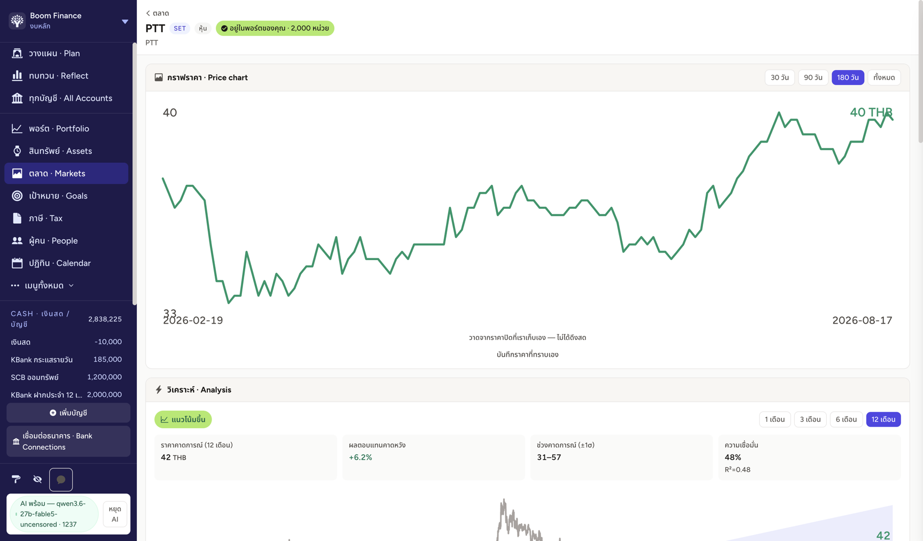Click the forecast range 31–57 value
This screenshot has height=541, width=923.
(549, 457)
